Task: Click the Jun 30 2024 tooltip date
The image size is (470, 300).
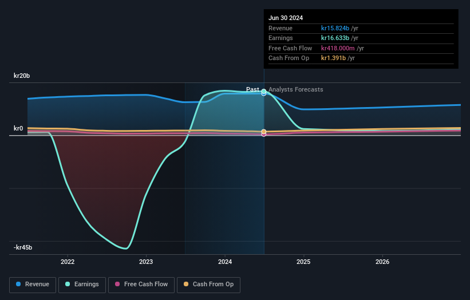Action: (286, 18)
